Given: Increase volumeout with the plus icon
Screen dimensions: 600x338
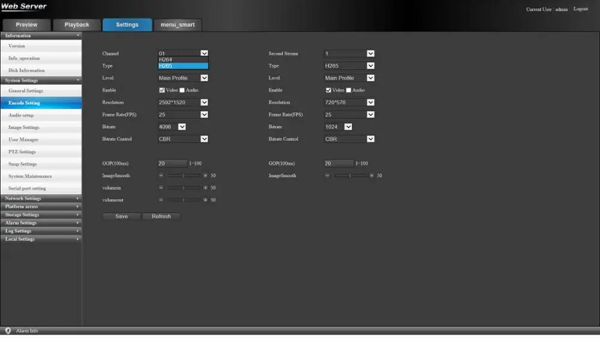Looking at the screenshot, I should pyautogui.click(x=205, y=200).
